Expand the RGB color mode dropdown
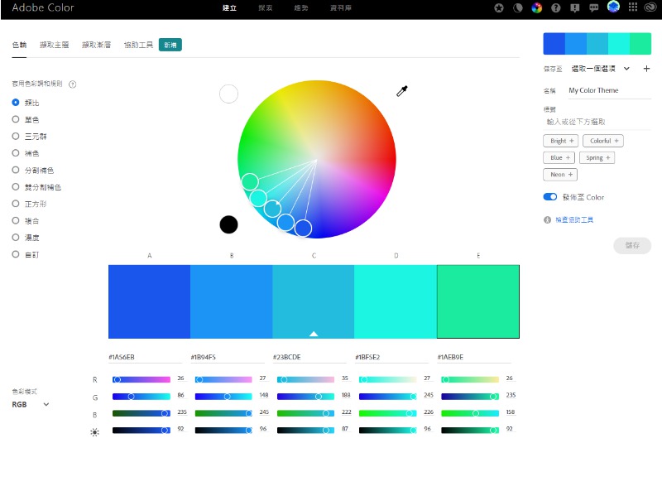Screen dimensions: 662x496 [31, 404]
